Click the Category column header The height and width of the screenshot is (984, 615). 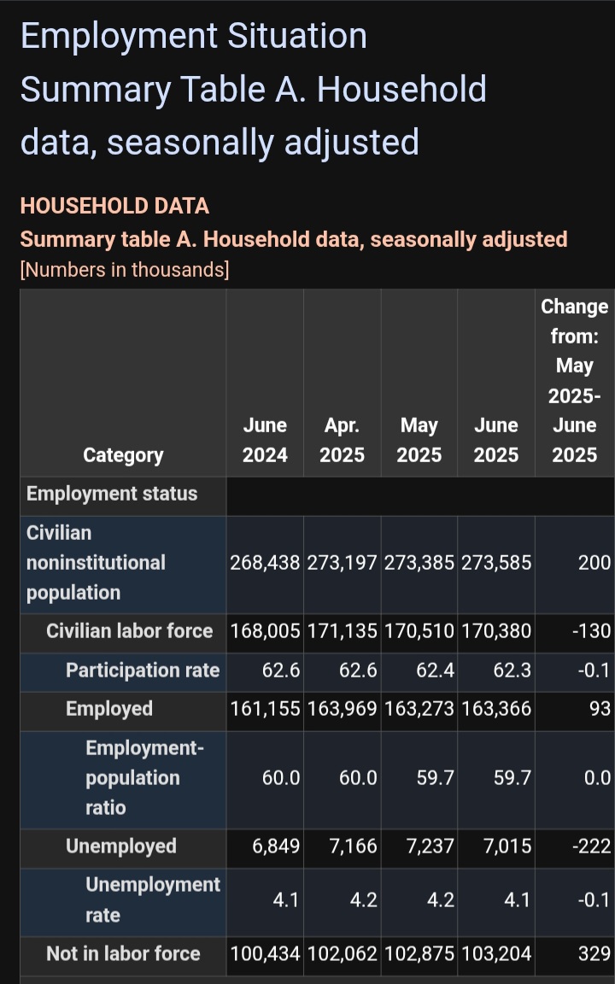point(123,455)
